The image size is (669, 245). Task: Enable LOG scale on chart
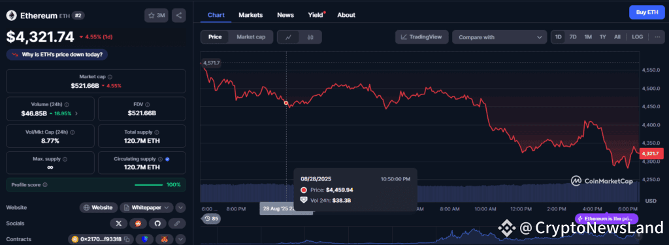(638, 37)
